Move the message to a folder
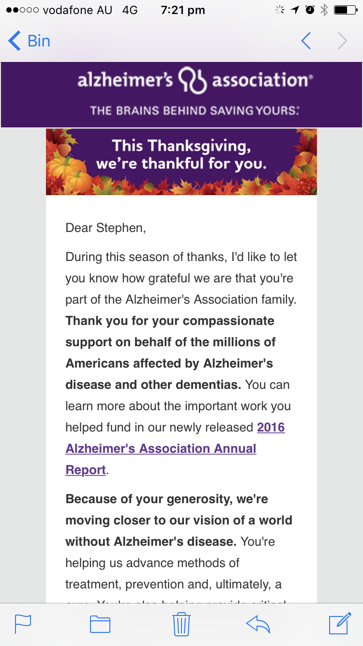Image resolution: width=363 pixels, height=646 pixels. 100,624
